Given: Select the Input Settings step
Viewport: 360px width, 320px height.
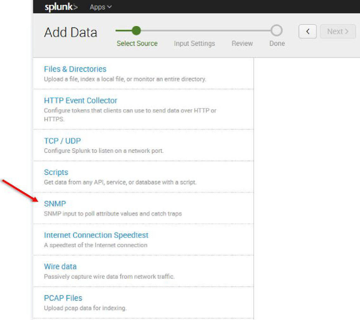Looking at the screenshot, I should pos(194,43).
